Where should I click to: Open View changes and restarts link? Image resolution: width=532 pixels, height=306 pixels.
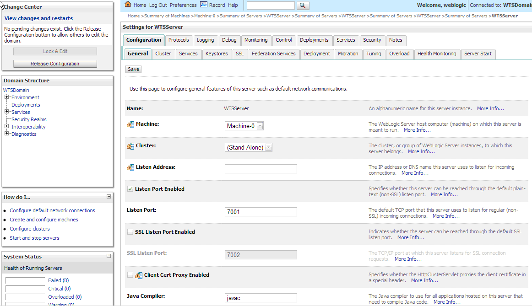pyautogui.click(x=38, y=18)
